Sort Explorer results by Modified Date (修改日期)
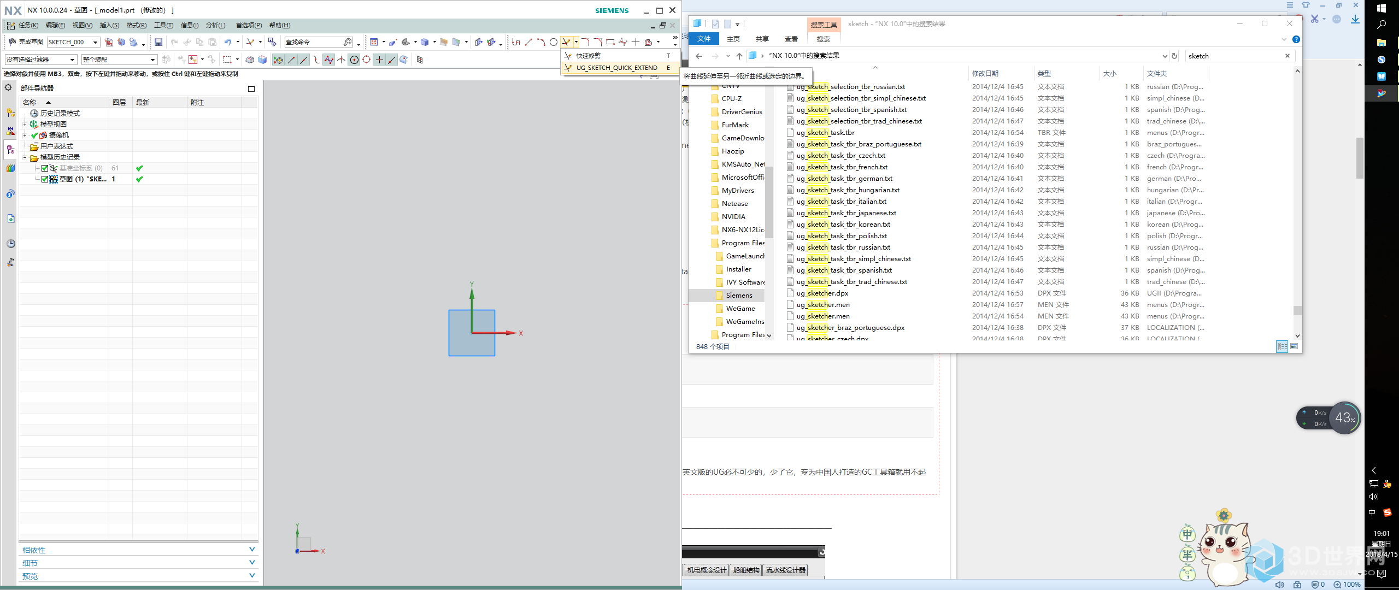 click(985, 73)
